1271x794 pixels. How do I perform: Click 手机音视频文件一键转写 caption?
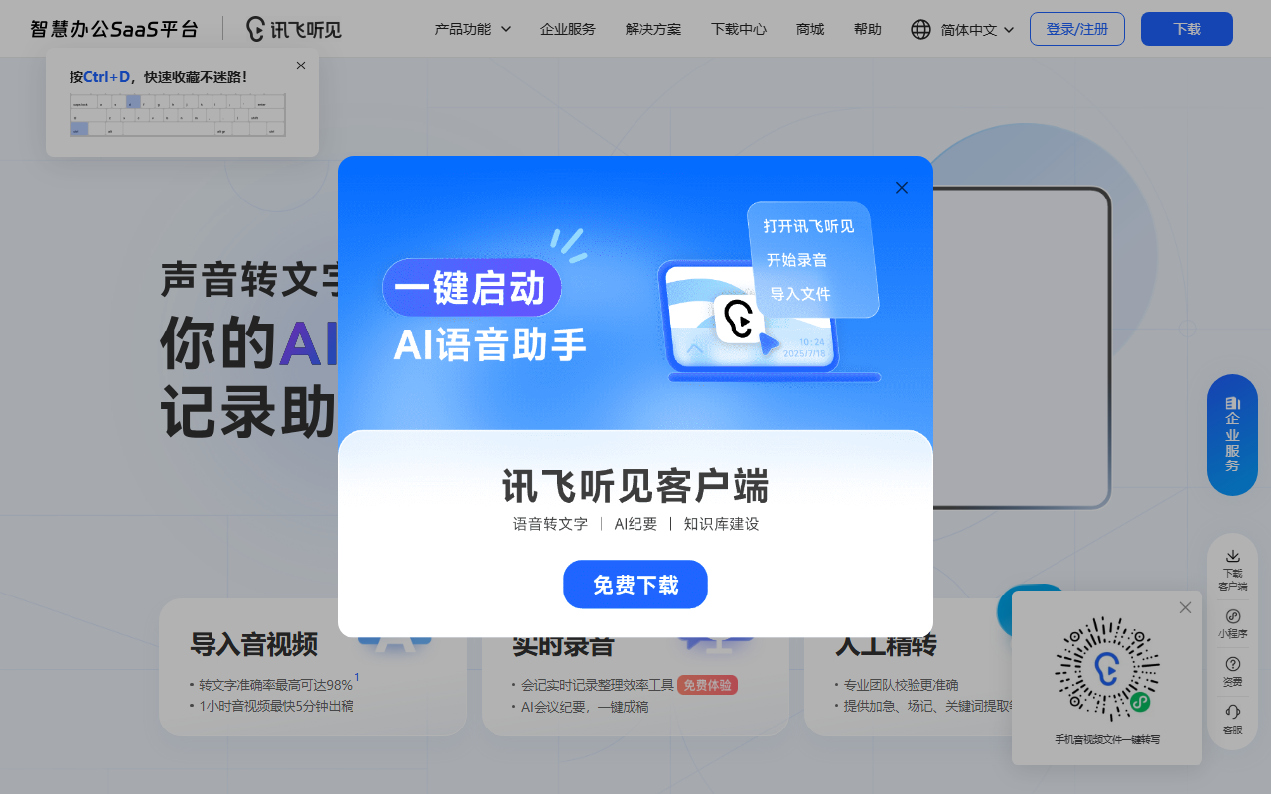(1107, 740)
